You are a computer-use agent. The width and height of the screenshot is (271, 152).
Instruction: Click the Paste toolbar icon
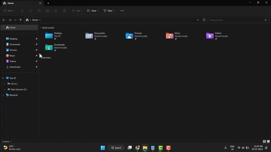point(39,11)
